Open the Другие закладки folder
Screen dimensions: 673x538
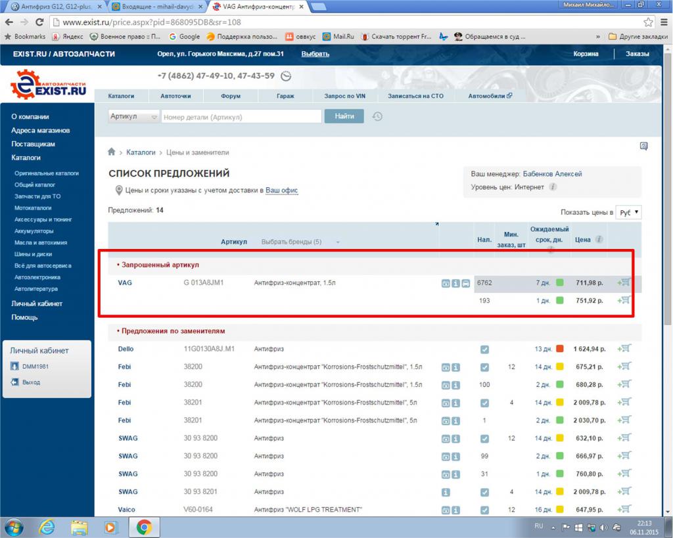click(x=638, y=37)
